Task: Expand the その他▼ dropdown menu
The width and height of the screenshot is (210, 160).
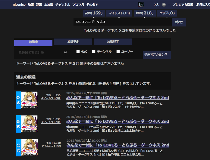Action: tap(92, 5)
